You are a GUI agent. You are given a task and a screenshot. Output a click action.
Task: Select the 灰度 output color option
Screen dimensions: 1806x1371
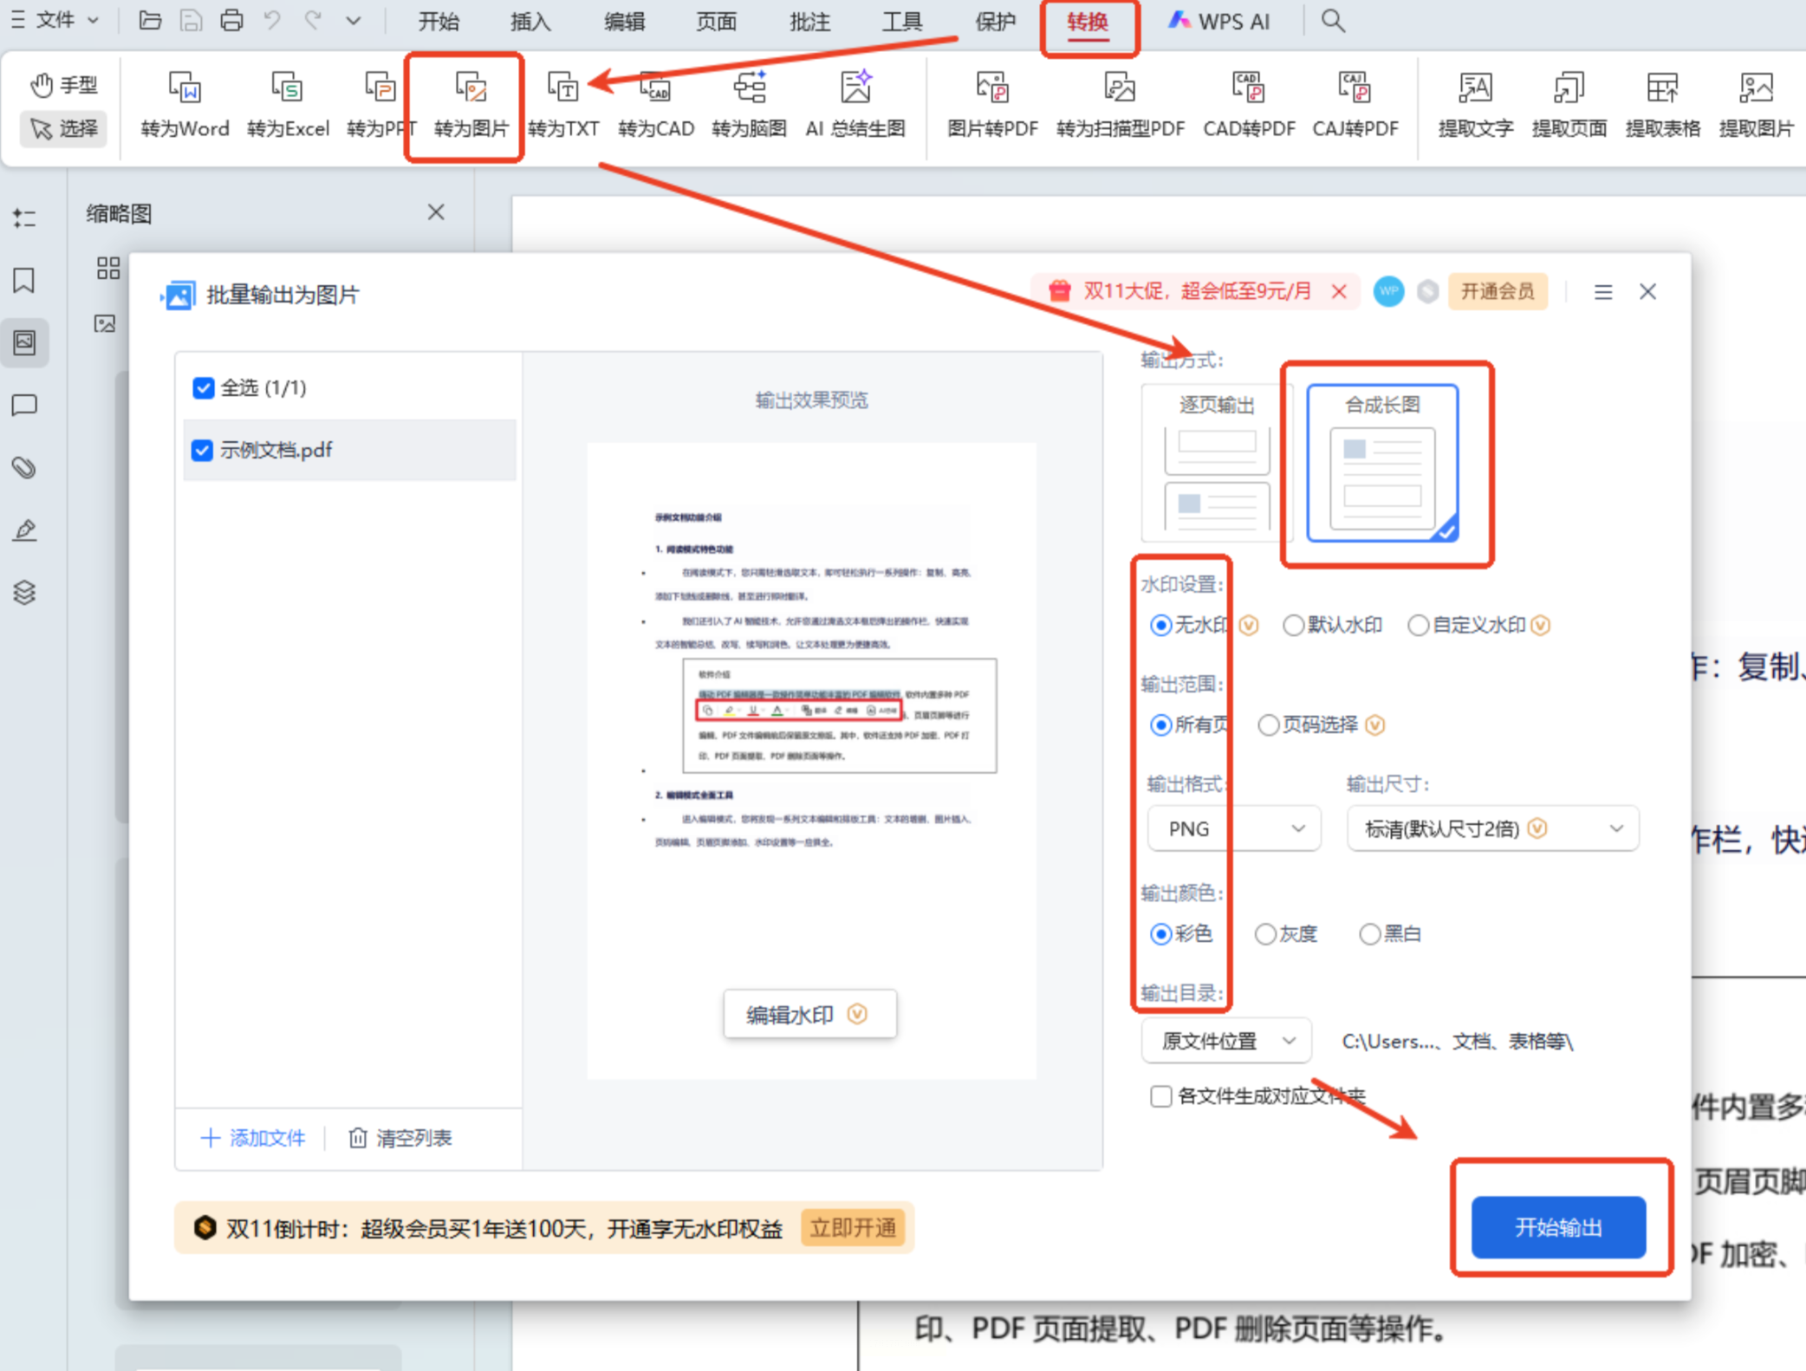[x=1265, y=934]
